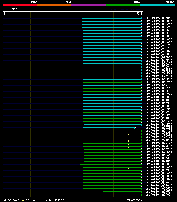Screen dimensions: 177x202
Task: Select UniRef100_Q0WV76 label
Action: 159,143
